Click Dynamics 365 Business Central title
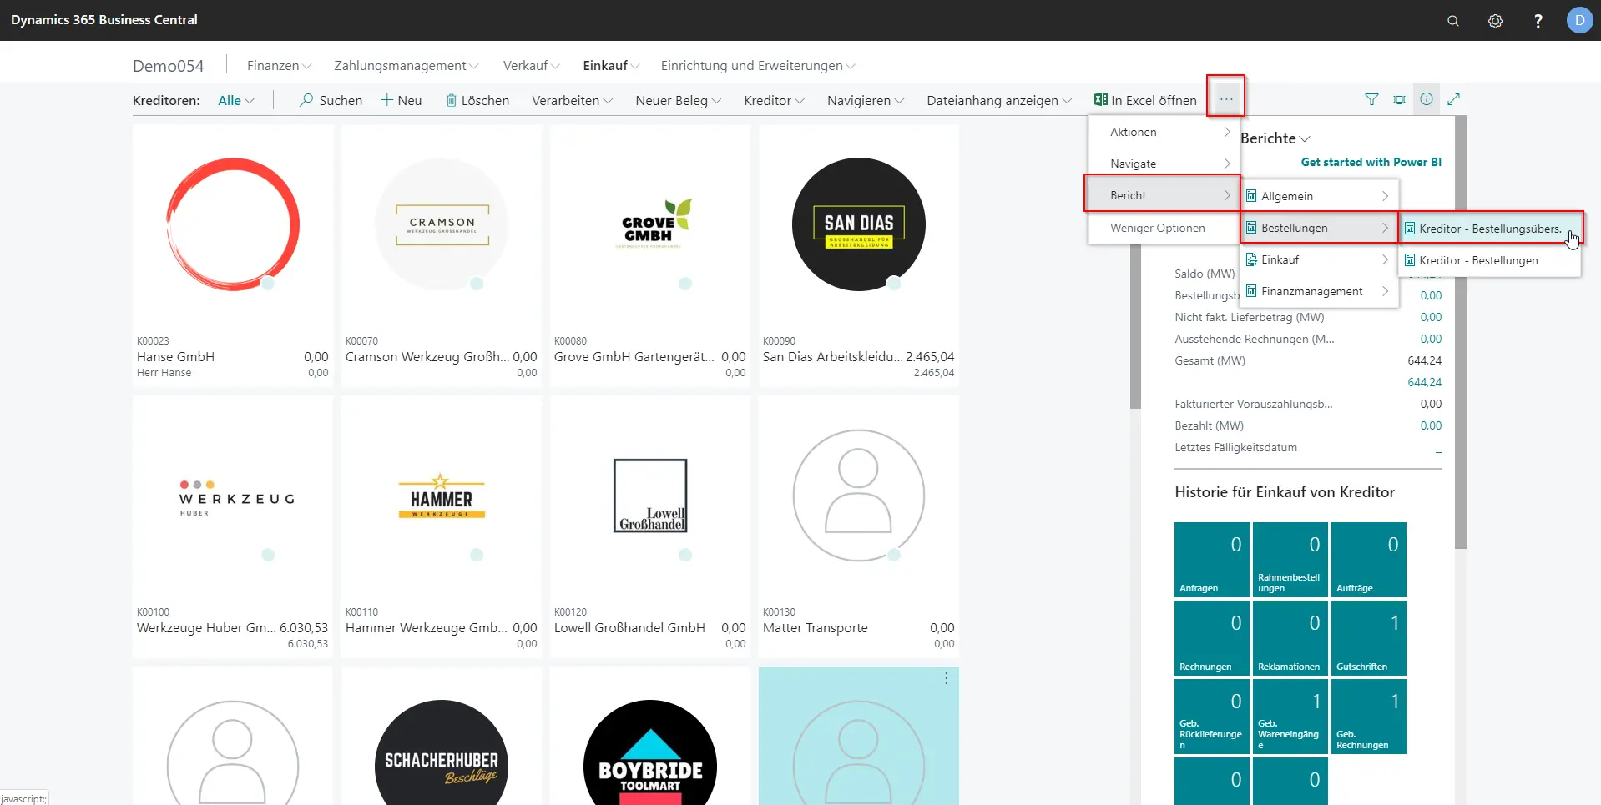This screenshot has width=1601, height=805. pos(104,20)
